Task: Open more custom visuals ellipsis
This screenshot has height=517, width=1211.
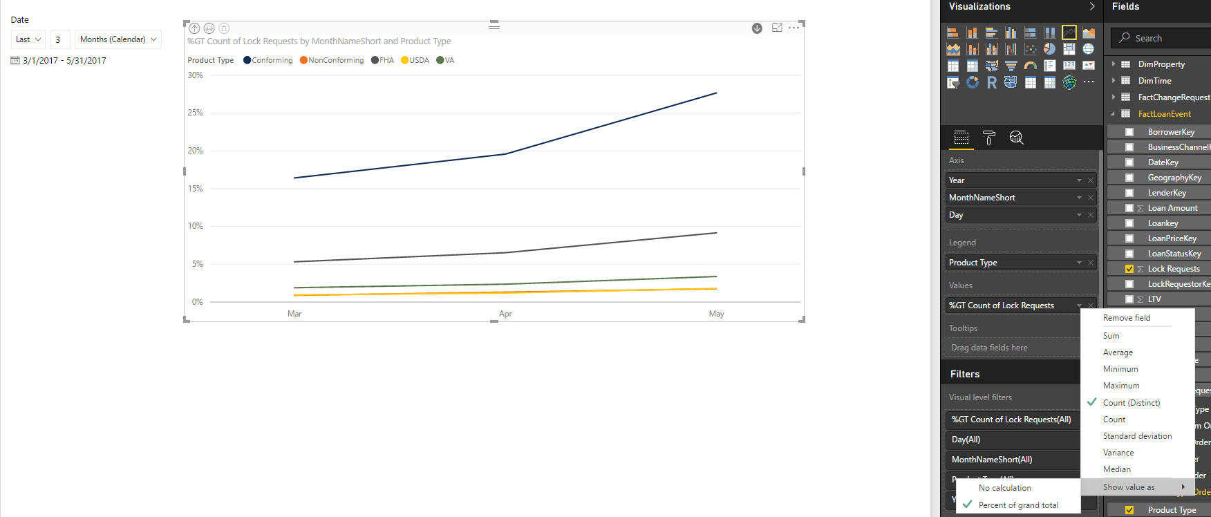Action: pyautogui.click(x=1089, y=82)
